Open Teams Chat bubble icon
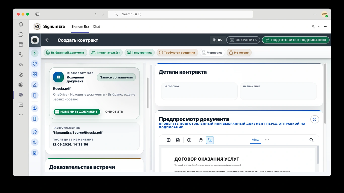Image resolution: width=344 pixels, height=193 pixels. 21,34
